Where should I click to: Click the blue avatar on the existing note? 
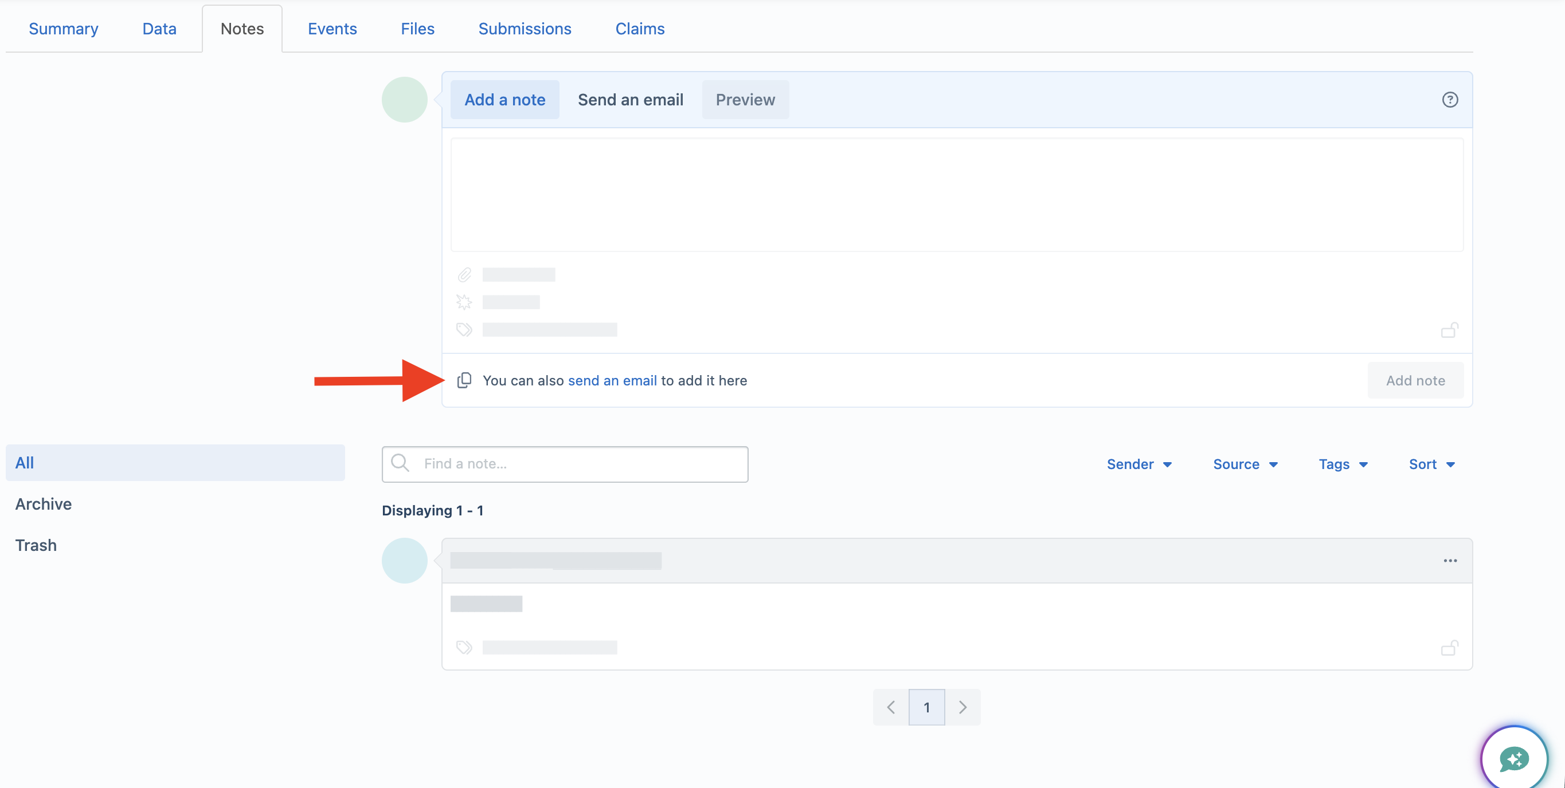pyautogui.click(x=405, y=560)
